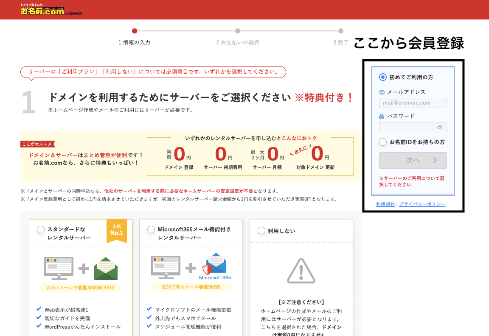Viewport: 489px width, 336px height.
Task: Click the ここがオススメ red tag
Action: [38, 144]
